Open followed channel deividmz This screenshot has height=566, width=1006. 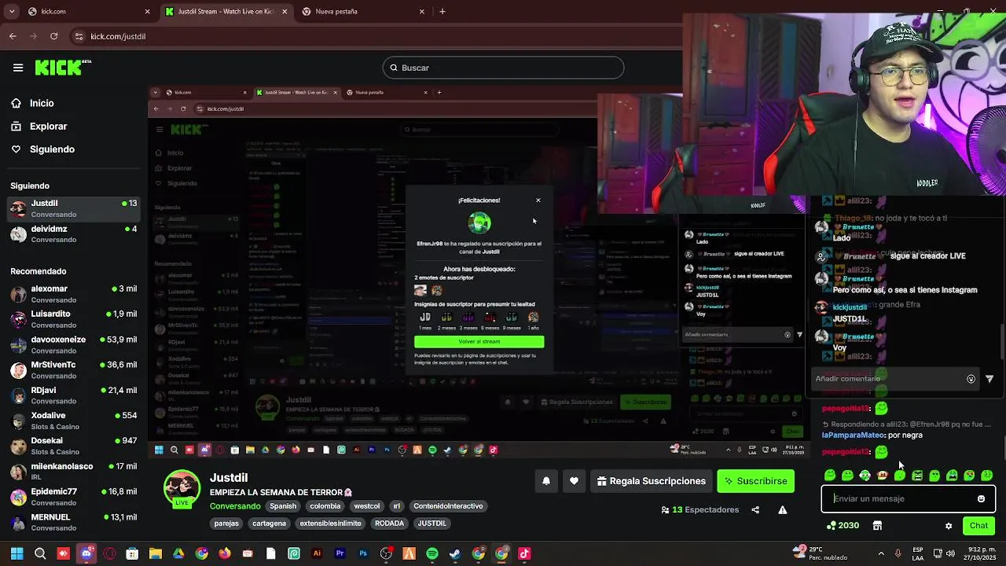click(x=74, y=233)
